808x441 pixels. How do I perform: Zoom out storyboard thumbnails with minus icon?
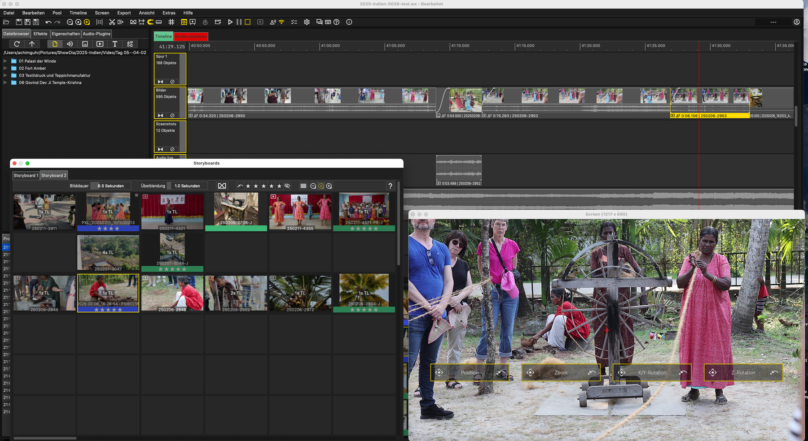pyautogui.click(x=313, y=186)
